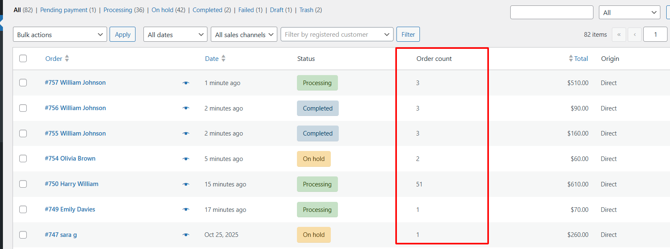Viewport: 670px width, 249px height.
Task: Expand the All dates filter dropdown
Action: (175, 35)
